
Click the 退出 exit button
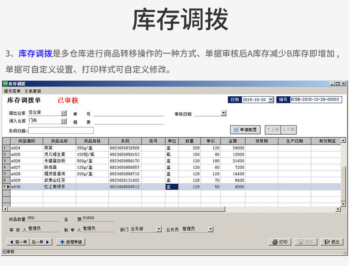point(332,242)
